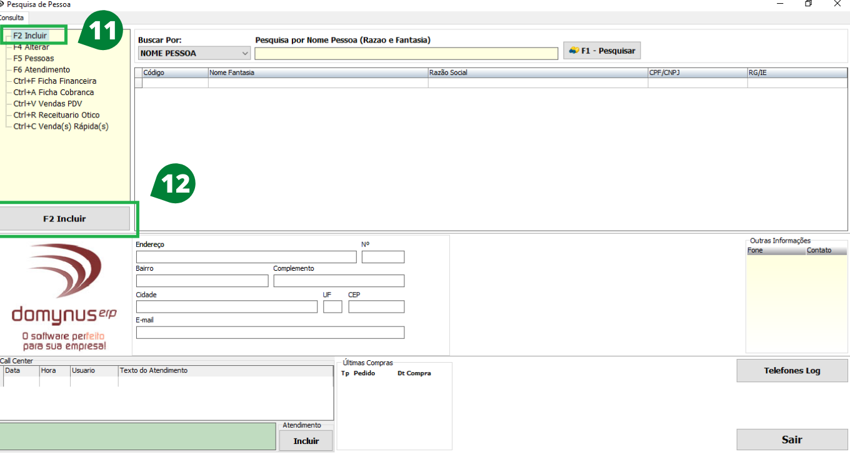Click the Nome Fantasia column header
The width and height of the screenshot is (850, 454).
318,73
